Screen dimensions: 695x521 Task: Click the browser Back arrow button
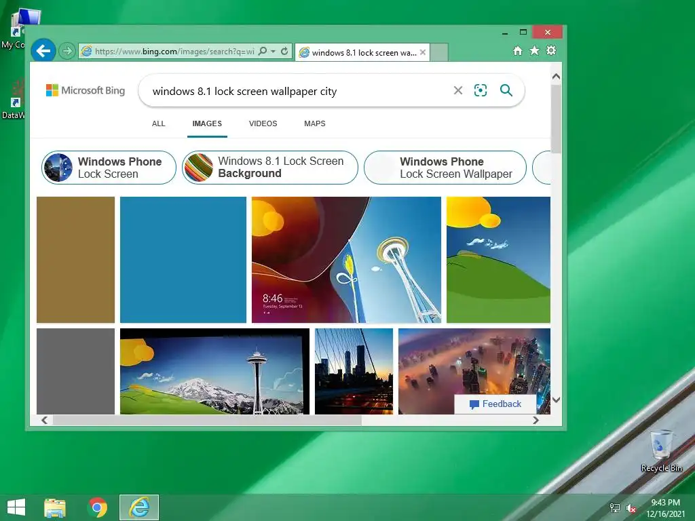coord(43,51)
